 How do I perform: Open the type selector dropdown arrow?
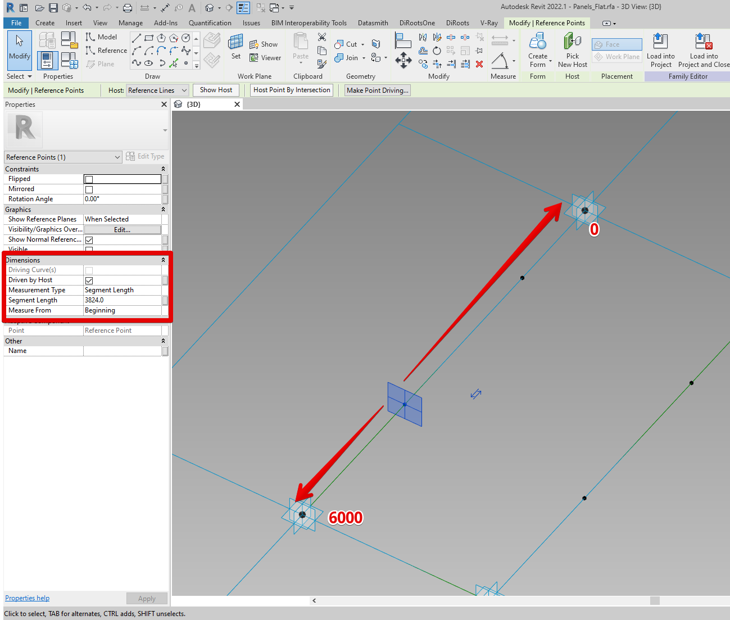pyautogui.click(x=165, y=130)
